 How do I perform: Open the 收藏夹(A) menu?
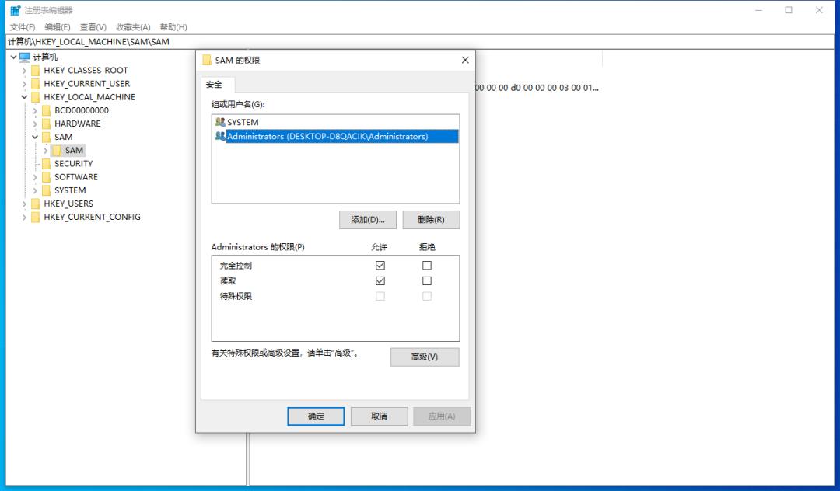click(x=134, y=26)
